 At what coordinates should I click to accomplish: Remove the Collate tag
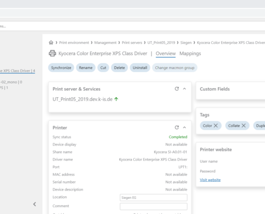click(244, 126)
